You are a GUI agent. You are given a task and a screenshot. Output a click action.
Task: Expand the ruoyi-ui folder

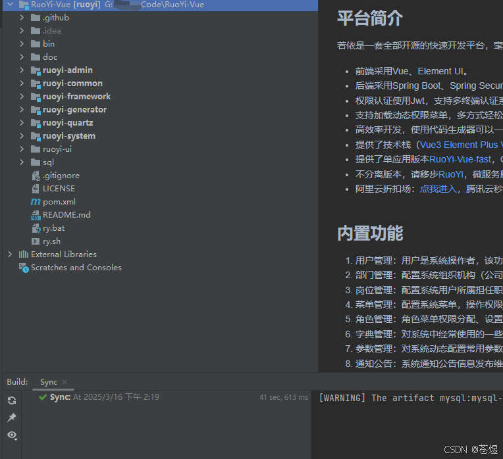(22, 149)
